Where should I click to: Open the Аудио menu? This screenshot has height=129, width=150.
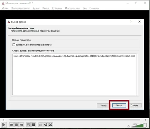point(36,8)
